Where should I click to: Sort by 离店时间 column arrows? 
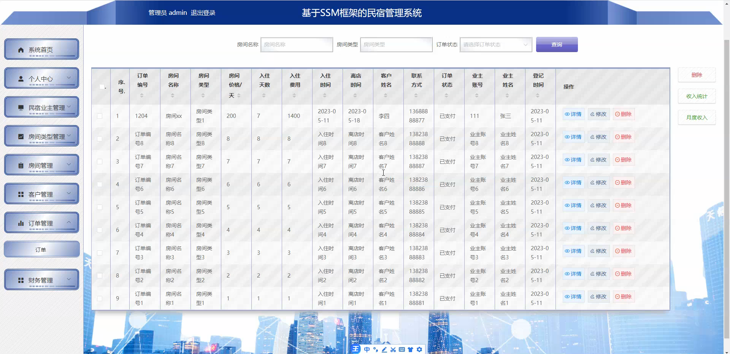point(355,95)
